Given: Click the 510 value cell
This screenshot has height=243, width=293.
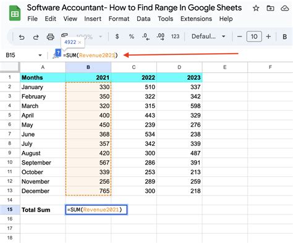Looking at the screenshot, I should (x=134, y=87).
